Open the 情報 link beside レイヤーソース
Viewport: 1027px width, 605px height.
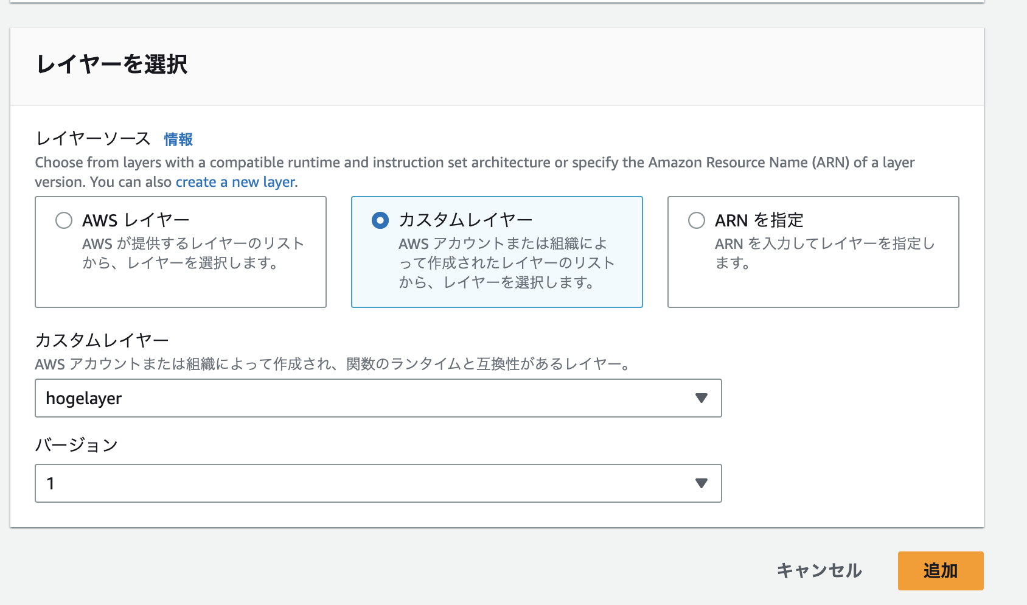(178, 139)
